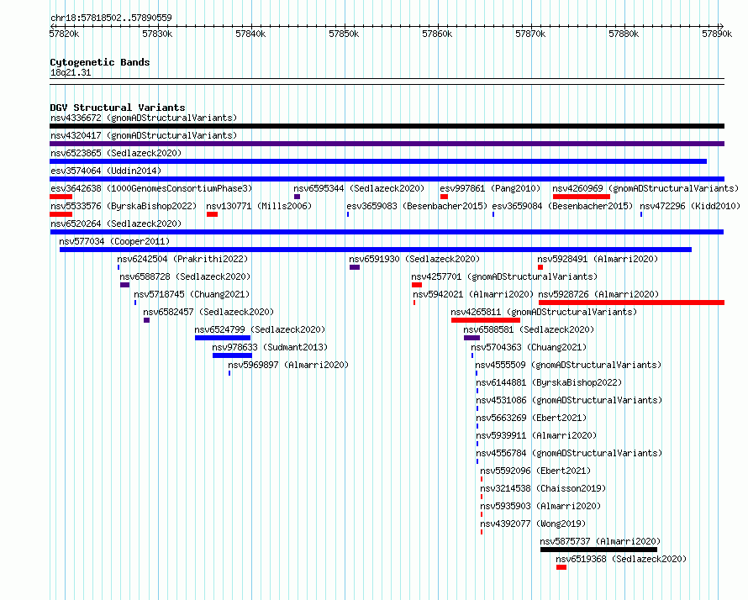Click the 57870k ruler tick label
The height and width of the screenshot is (600, 748).
[x=530, y=34]
